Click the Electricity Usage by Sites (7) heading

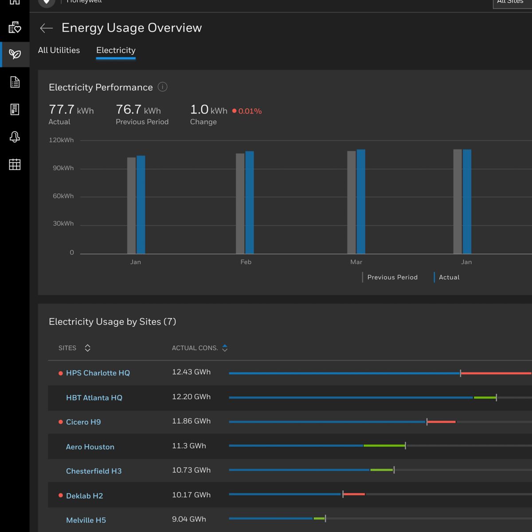point(113,322)
